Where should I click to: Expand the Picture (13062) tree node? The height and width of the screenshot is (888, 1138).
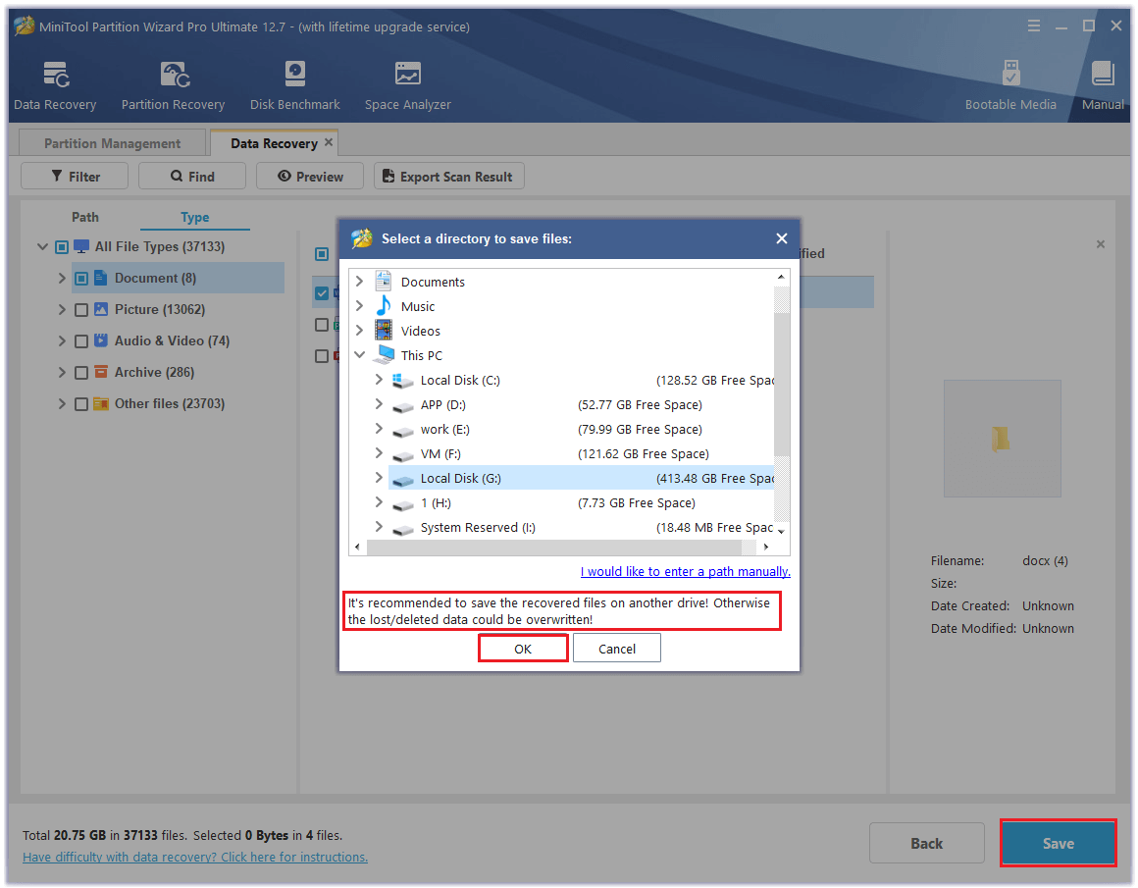(62, 309)
